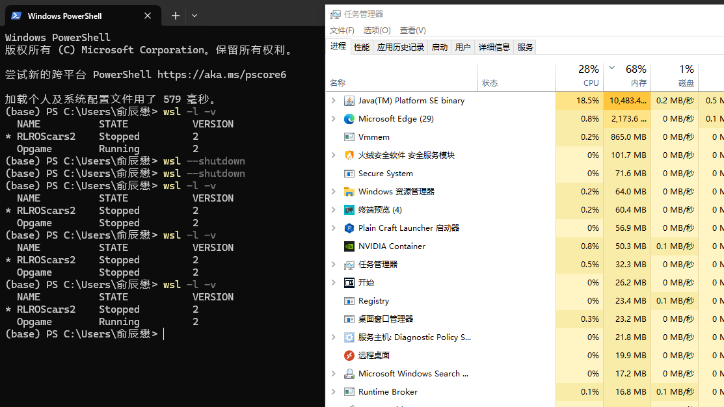Image resolution: width=724 pixels, height=407 pixels.
Task: Click the Secure System process icon
Action: tap(349, 174)
